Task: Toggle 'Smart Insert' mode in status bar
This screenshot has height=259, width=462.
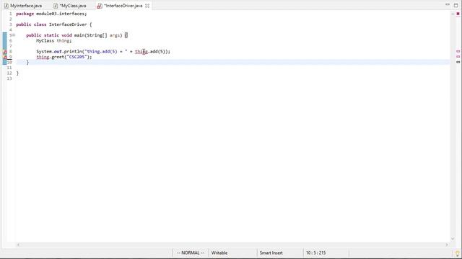Action: click(x=271, y=253)
